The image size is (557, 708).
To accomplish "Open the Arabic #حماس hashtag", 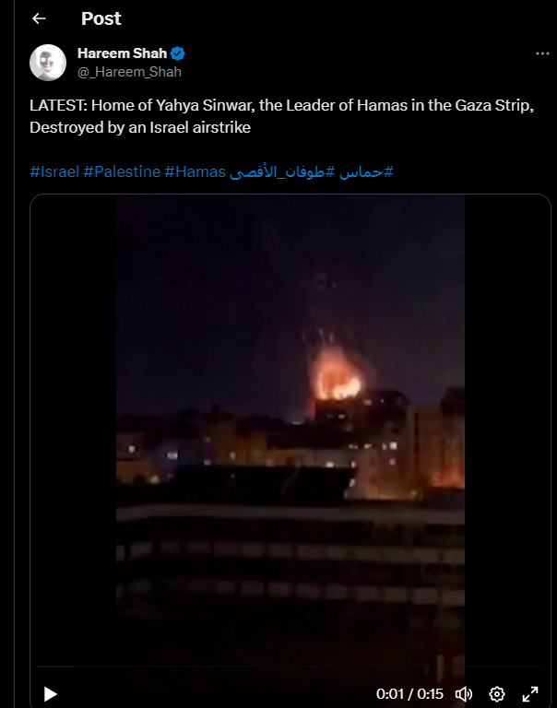I will (x=366, y=171).
